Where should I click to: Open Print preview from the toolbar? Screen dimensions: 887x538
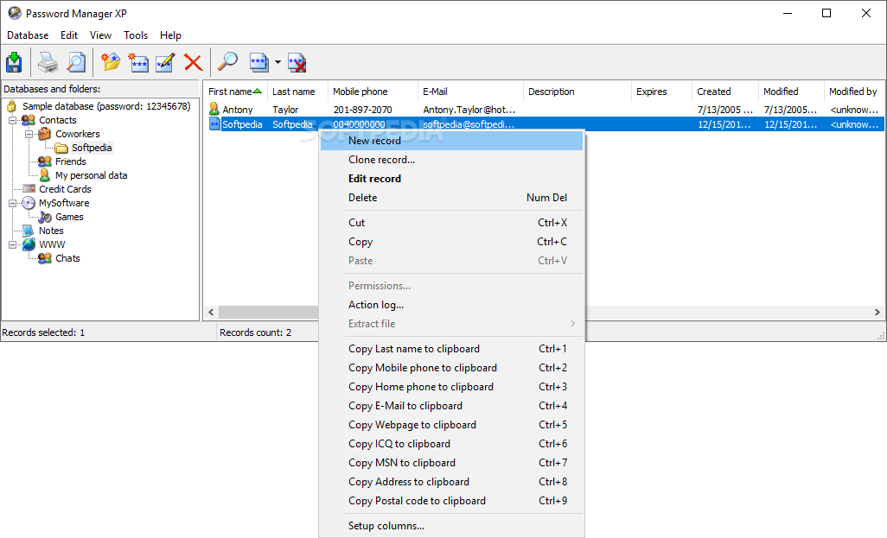(76, 62)
